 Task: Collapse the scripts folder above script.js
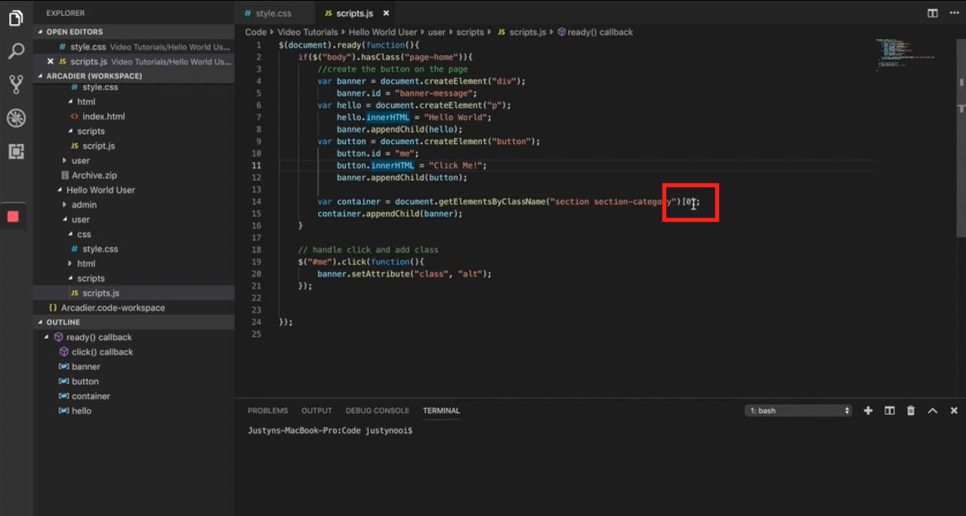[x=91, y=131]
